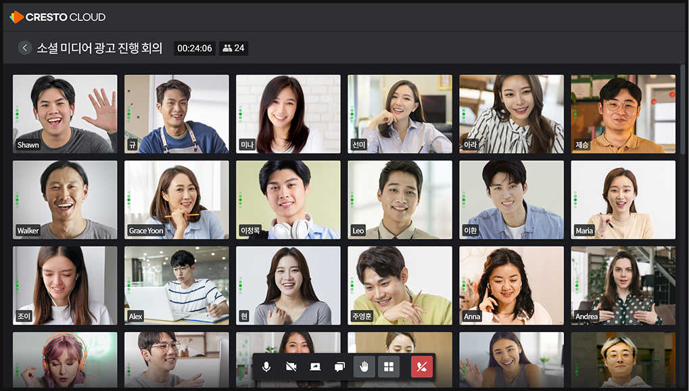Select 아라's video tile
The height and width of the screenshot is (391, 689).
(511, 114)
